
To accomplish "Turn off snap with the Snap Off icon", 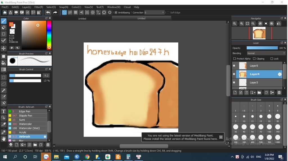I will [x=64, y=12].
